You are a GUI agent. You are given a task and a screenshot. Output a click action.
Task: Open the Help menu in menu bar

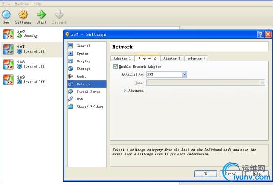37,4
